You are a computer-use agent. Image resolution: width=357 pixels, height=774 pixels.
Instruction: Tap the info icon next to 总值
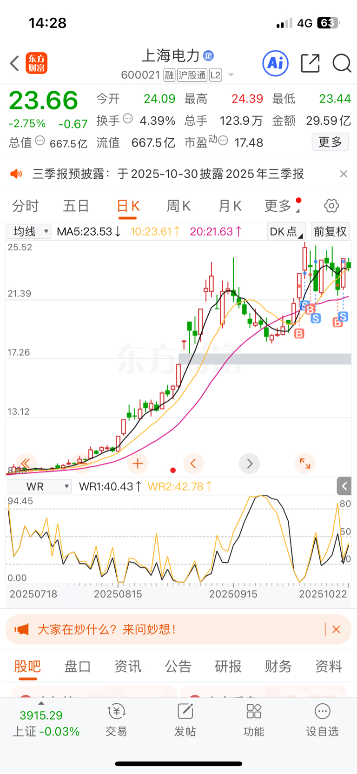pos(40,141)
